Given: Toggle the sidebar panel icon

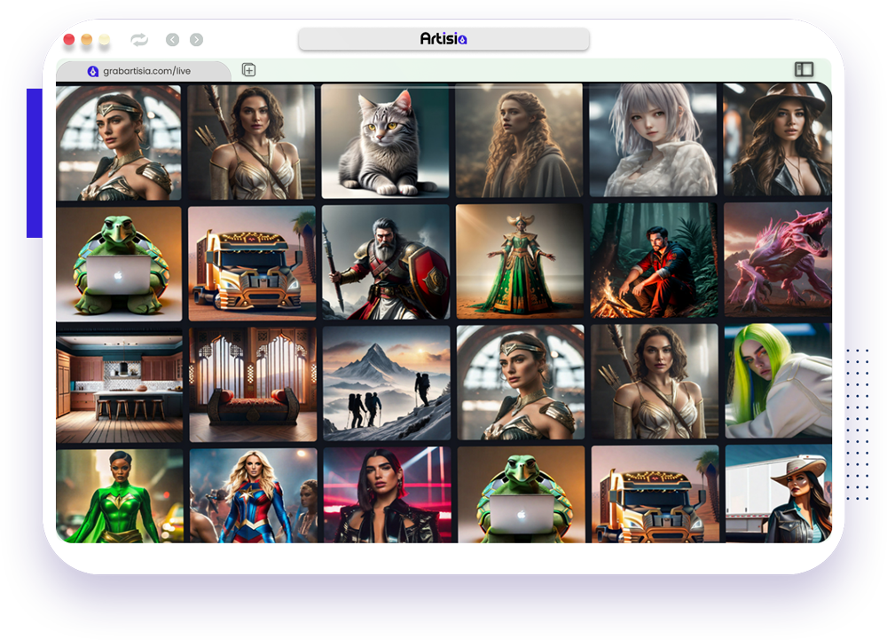Looking at the screenshot, I should click(x=804, y=69).
